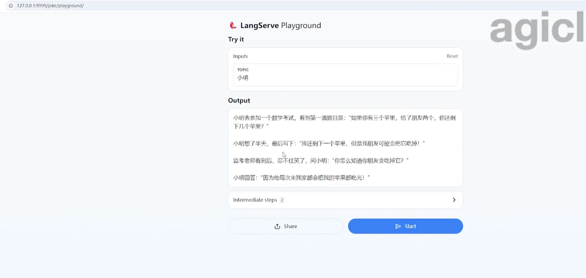Click the Intermediate steps count badge 2
Screen dimensions: 586x278
pos(282,200)
